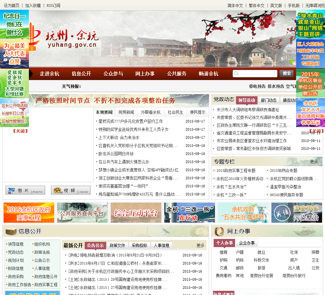Open the 区长公开电话局长接听日公告 side banner

click(x=14, y=113)
